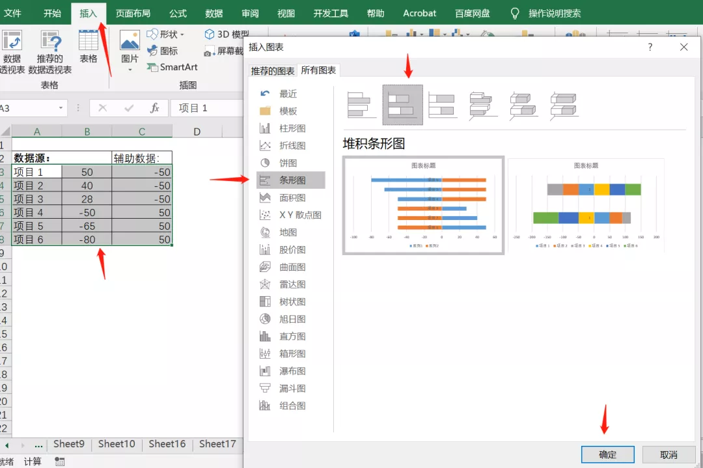Cancel the dialog with 取消
Viewport: 703px width, 468px height.
[x=667, y=454]
